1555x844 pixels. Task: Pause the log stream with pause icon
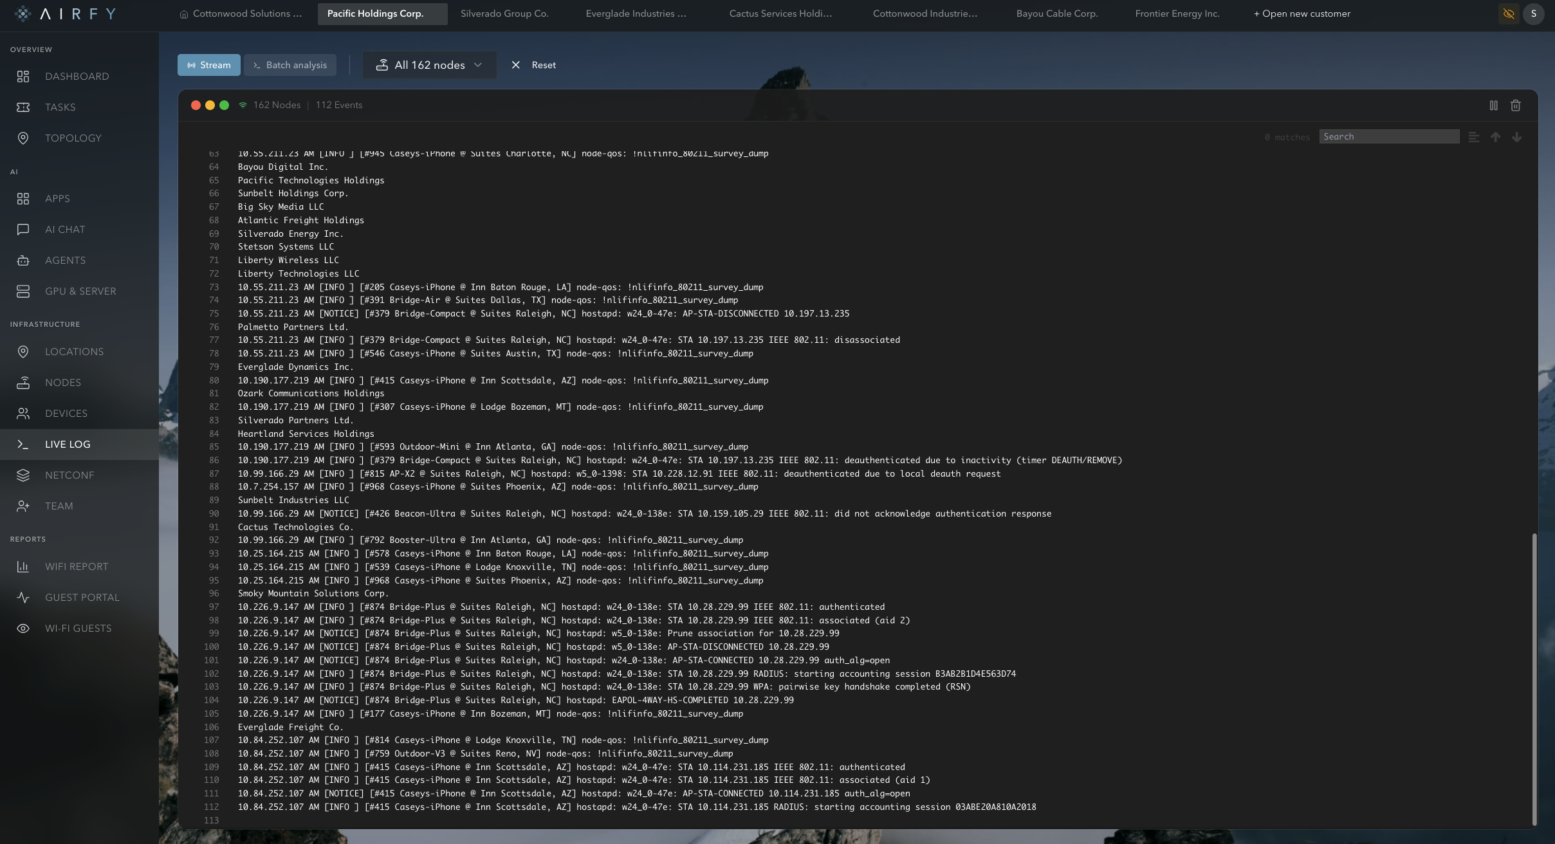tap(1493, 105)
